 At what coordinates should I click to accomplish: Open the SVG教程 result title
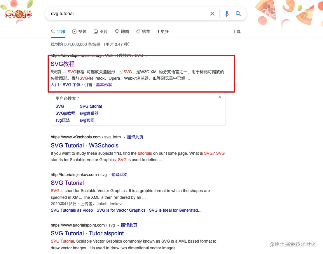pyautogui.click(x=63, y=64)
